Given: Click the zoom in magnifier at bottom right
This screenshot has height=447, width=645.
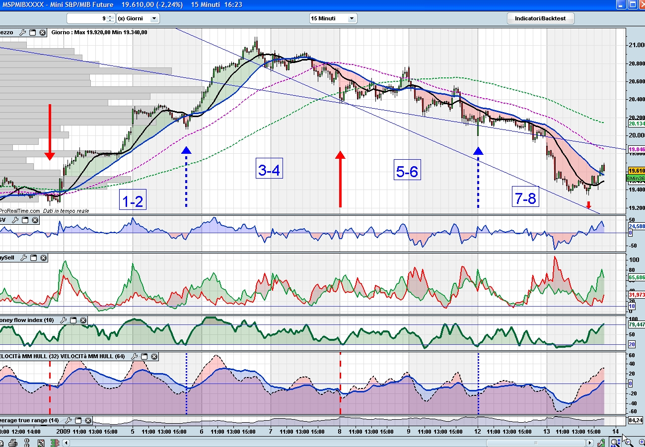Looking at the screenshot, I should pos(641,442).
